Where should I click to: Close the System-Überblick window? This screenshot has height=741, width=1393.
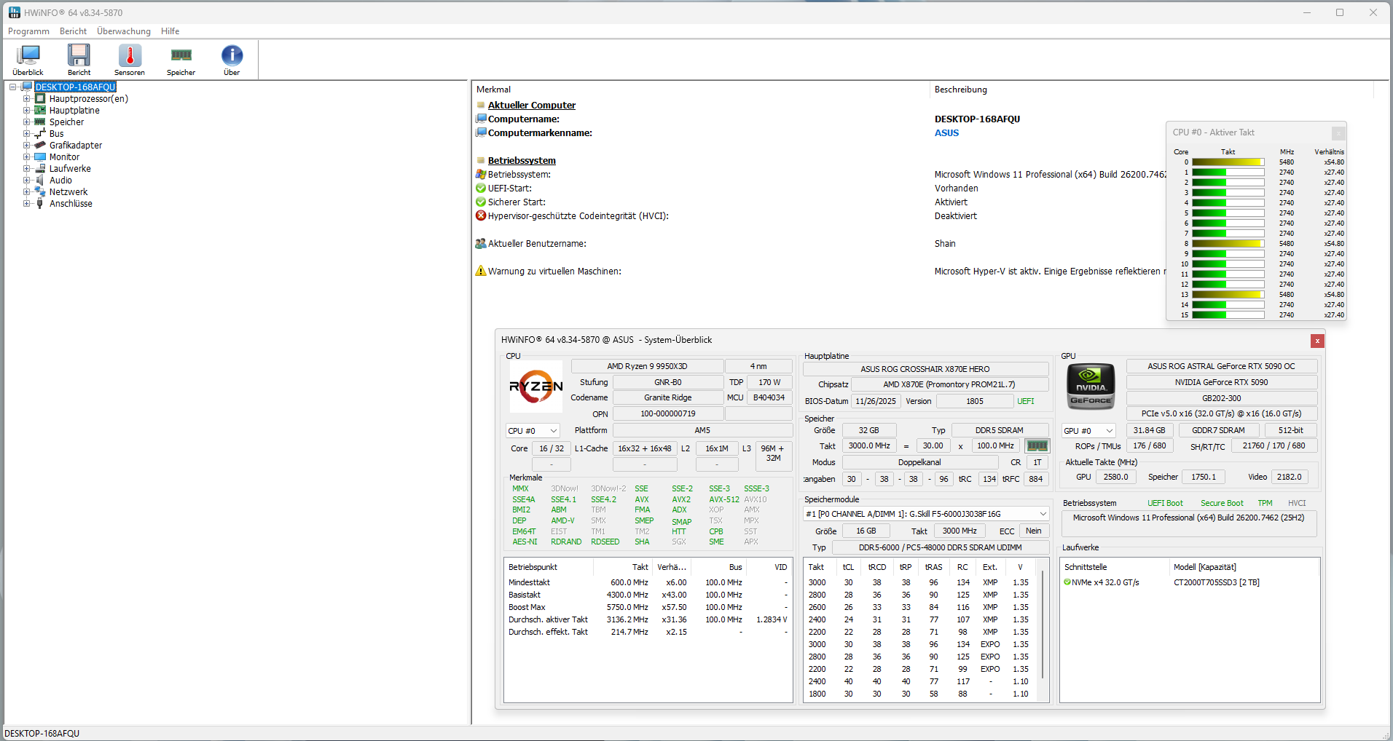pyautogui.click(x=1317, y=341)
